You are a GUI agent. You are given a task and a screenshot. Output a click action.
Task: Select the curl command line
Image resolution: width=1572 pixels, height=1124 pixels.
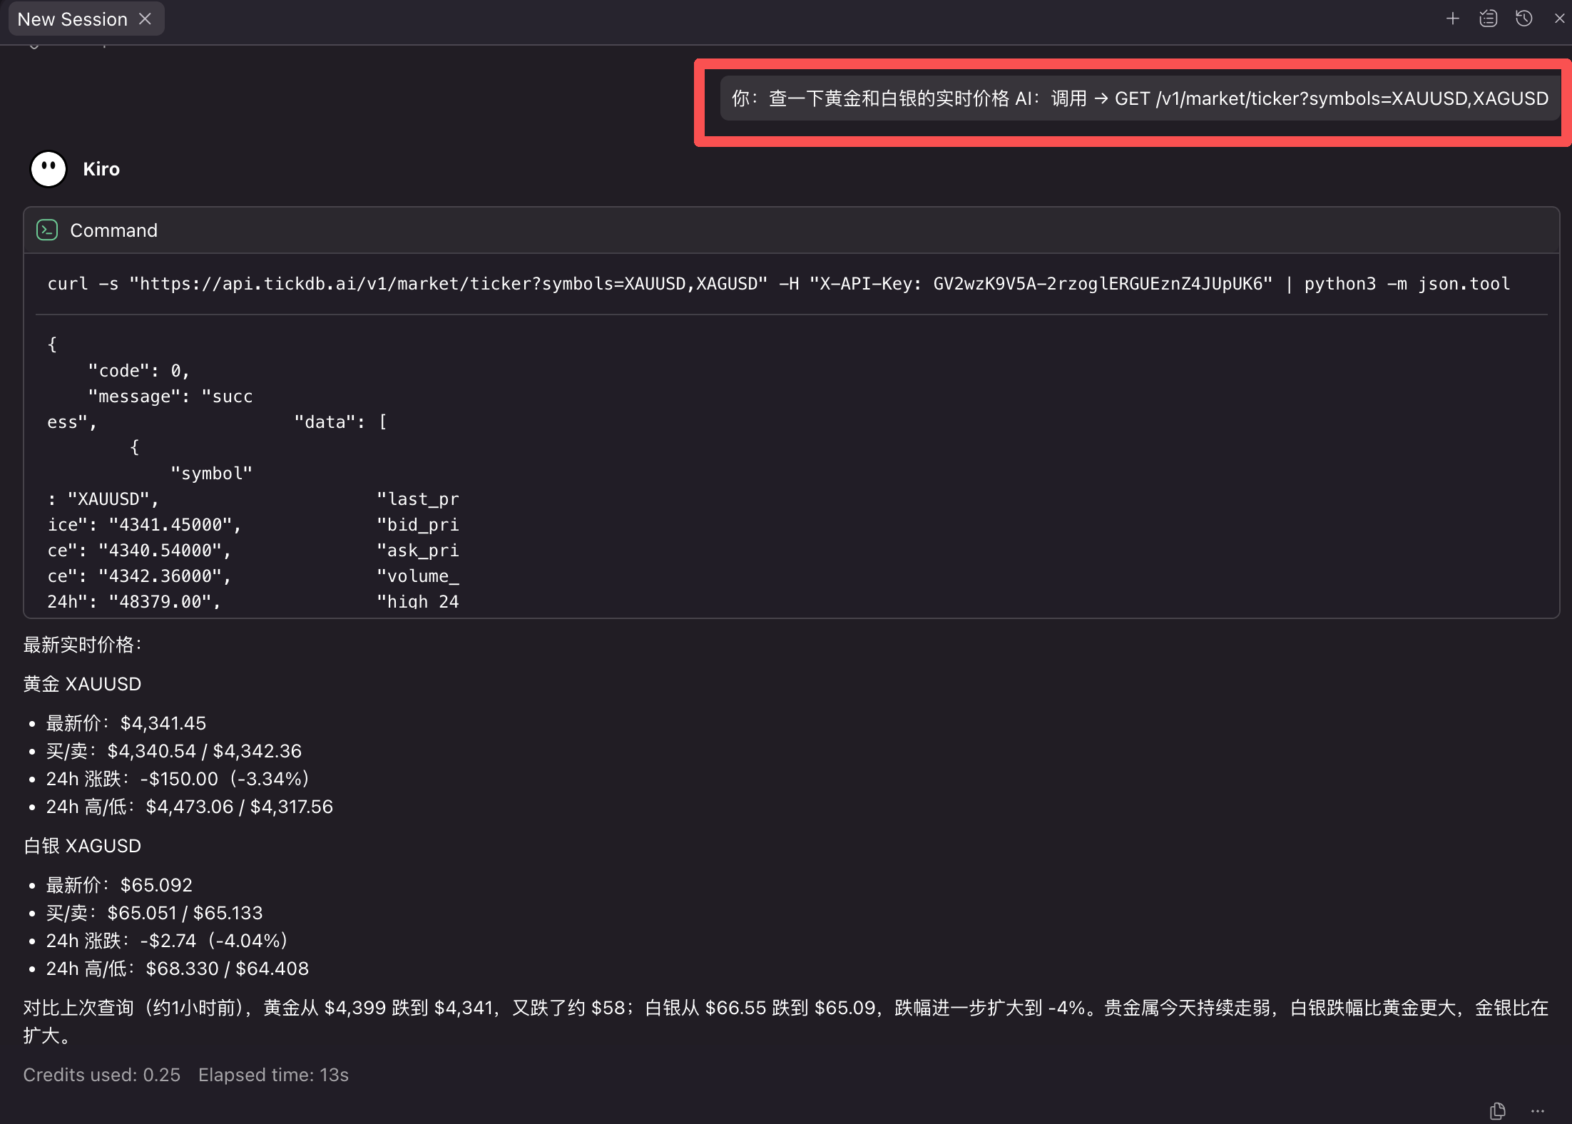pos(777,283)
